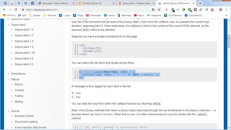Open Fading under Effects
The image size is (231, 130).
(19, 96)
